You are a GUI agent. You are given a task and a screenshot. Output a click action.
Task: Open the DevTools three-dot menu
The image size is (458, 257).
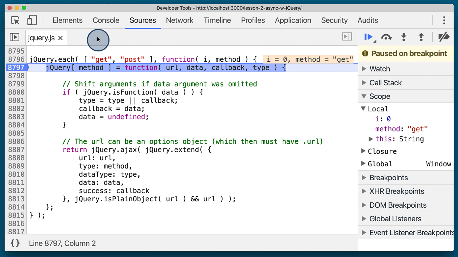[x=444, y=20]
